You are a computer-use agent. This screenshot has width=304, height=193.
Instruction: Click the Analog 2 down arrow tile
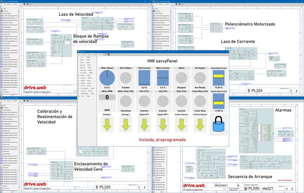[126, 124]
